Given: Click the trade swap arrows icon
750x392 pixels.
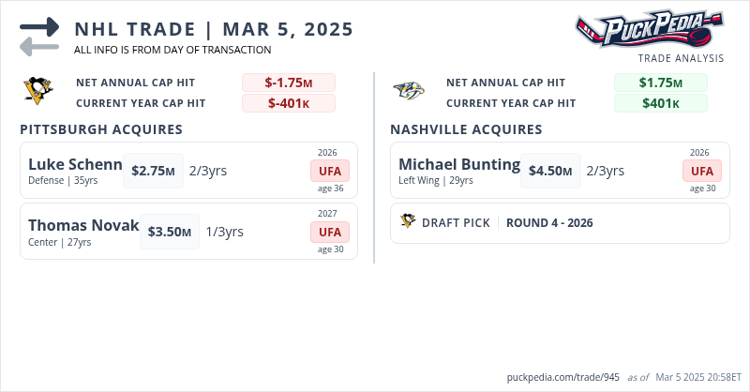Looking at the screenshot, I should (x=39, y=36).
